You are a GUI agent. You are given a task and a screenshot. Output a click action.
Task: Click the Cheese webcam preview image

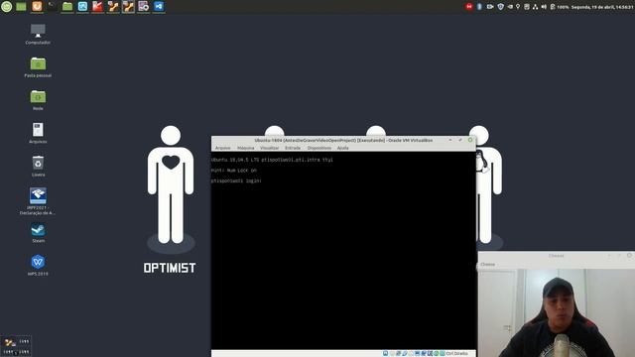click(557, 313)
